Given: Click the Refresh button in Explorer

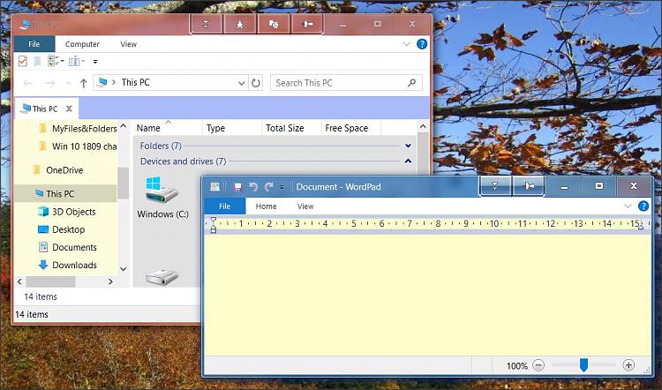Looking at the screenshot, I should (256, 83).
